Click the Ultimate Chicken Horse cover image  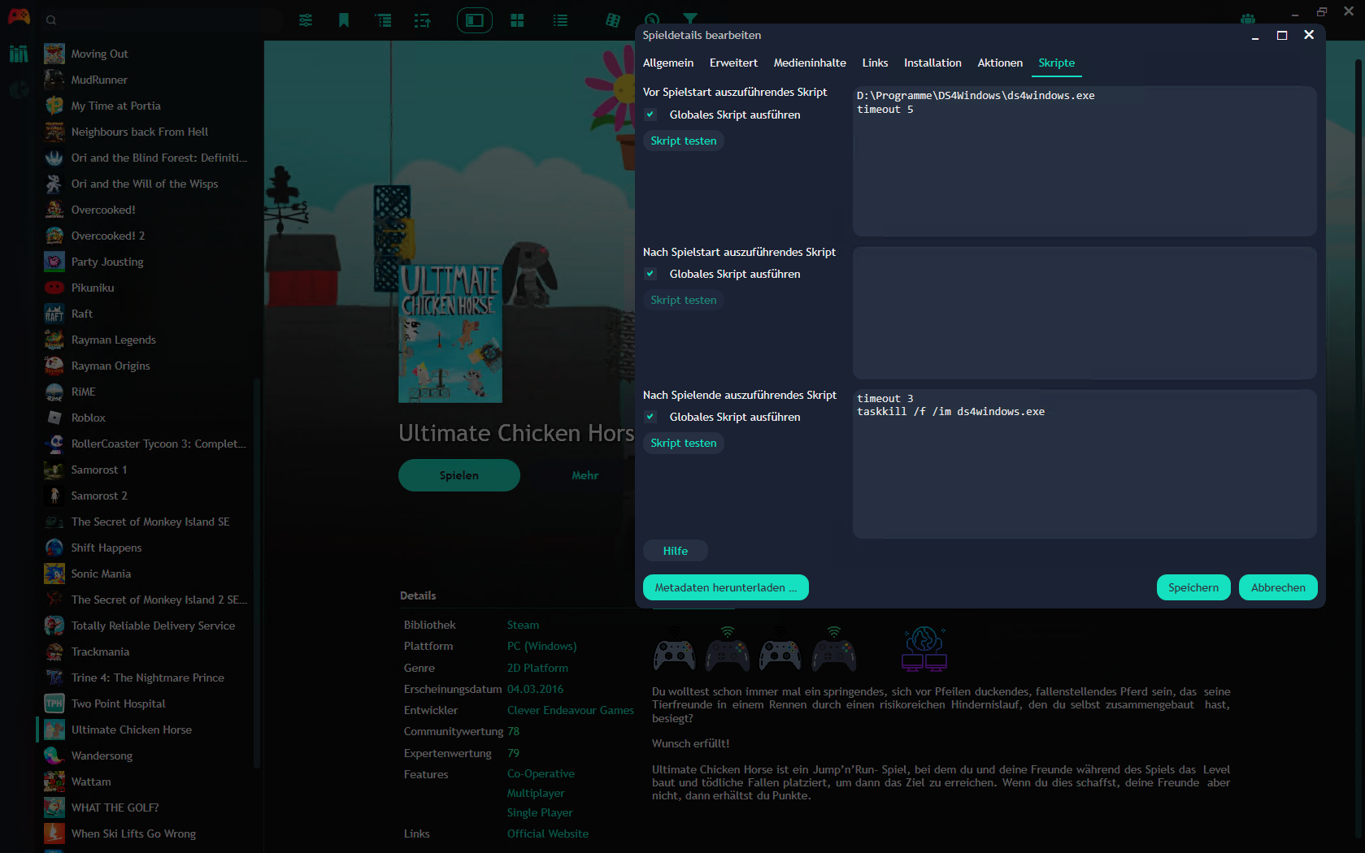[x=450, y=332]
